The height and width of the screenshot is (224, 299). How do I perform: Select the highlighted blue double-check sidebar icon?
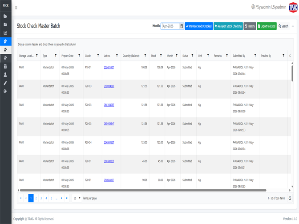click(x=5, y=41)
